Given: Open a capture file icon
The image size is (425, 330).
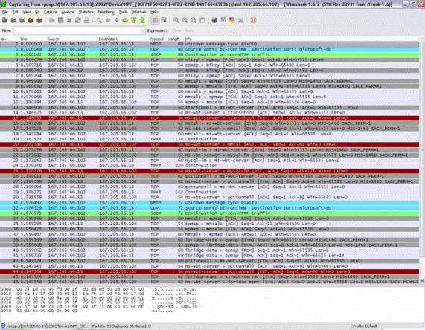Looking at the screenshot, I should click(52, 20).
